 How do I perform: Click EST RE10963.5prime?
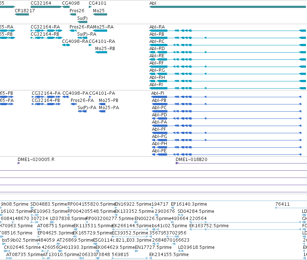(35, 215)
